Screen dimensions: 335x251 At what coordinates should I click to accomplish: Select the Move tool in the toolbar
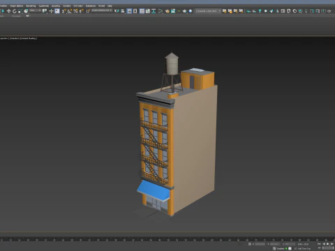(8, 11)
